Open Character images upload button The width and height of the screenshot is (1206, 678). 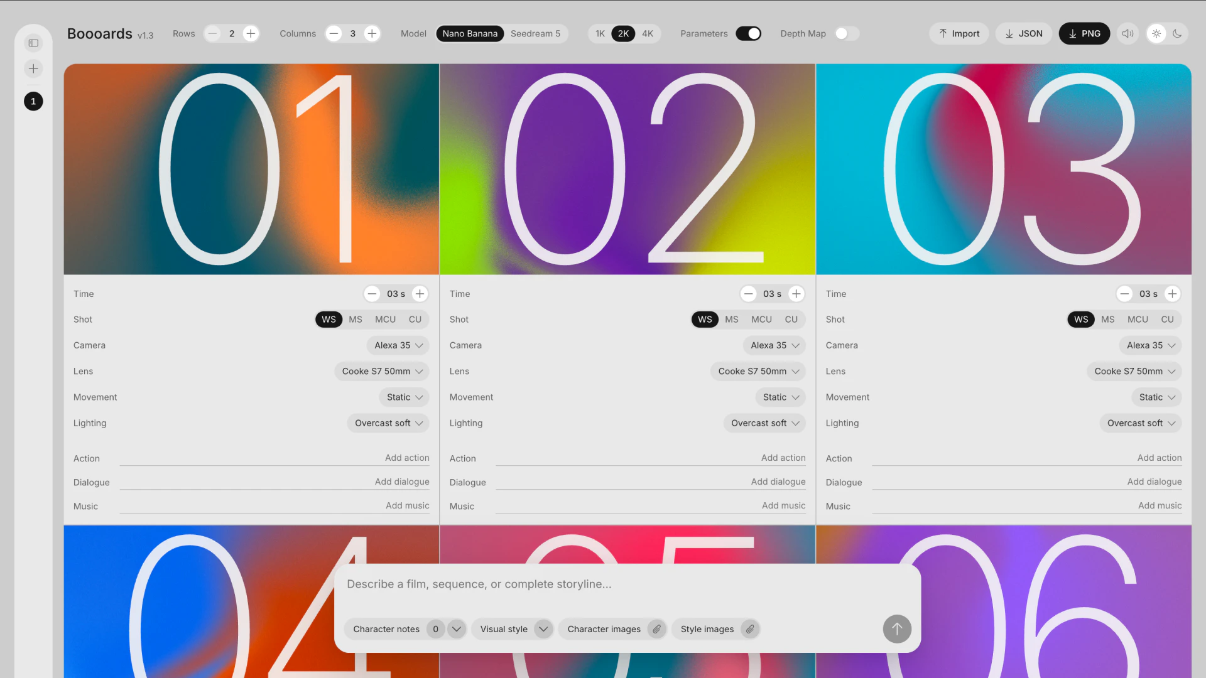tap(612, 629)
